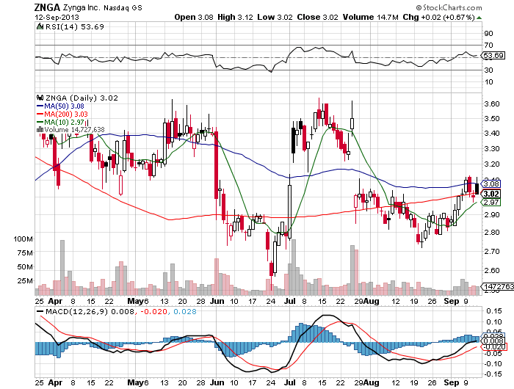The width and height of the screenshot is (514, 389).
Task: Click Jul on the price chart date axis
Action: click(290, 301)
